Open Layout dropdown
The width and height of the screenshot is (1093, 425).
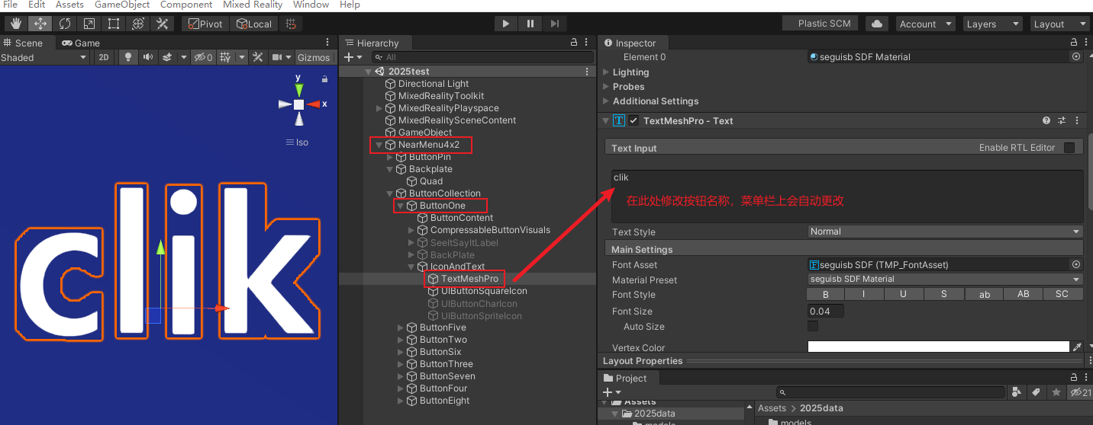point(1059,24)
